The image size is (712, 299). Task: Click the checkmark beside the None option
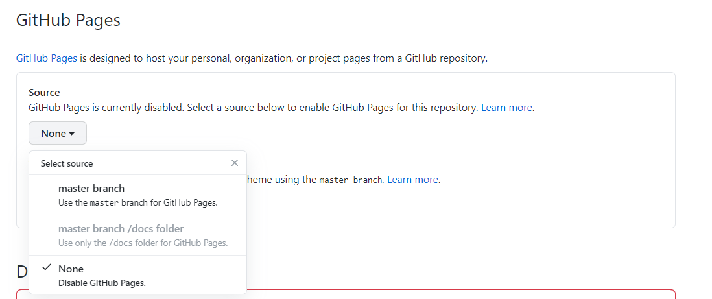pos(46,268)
